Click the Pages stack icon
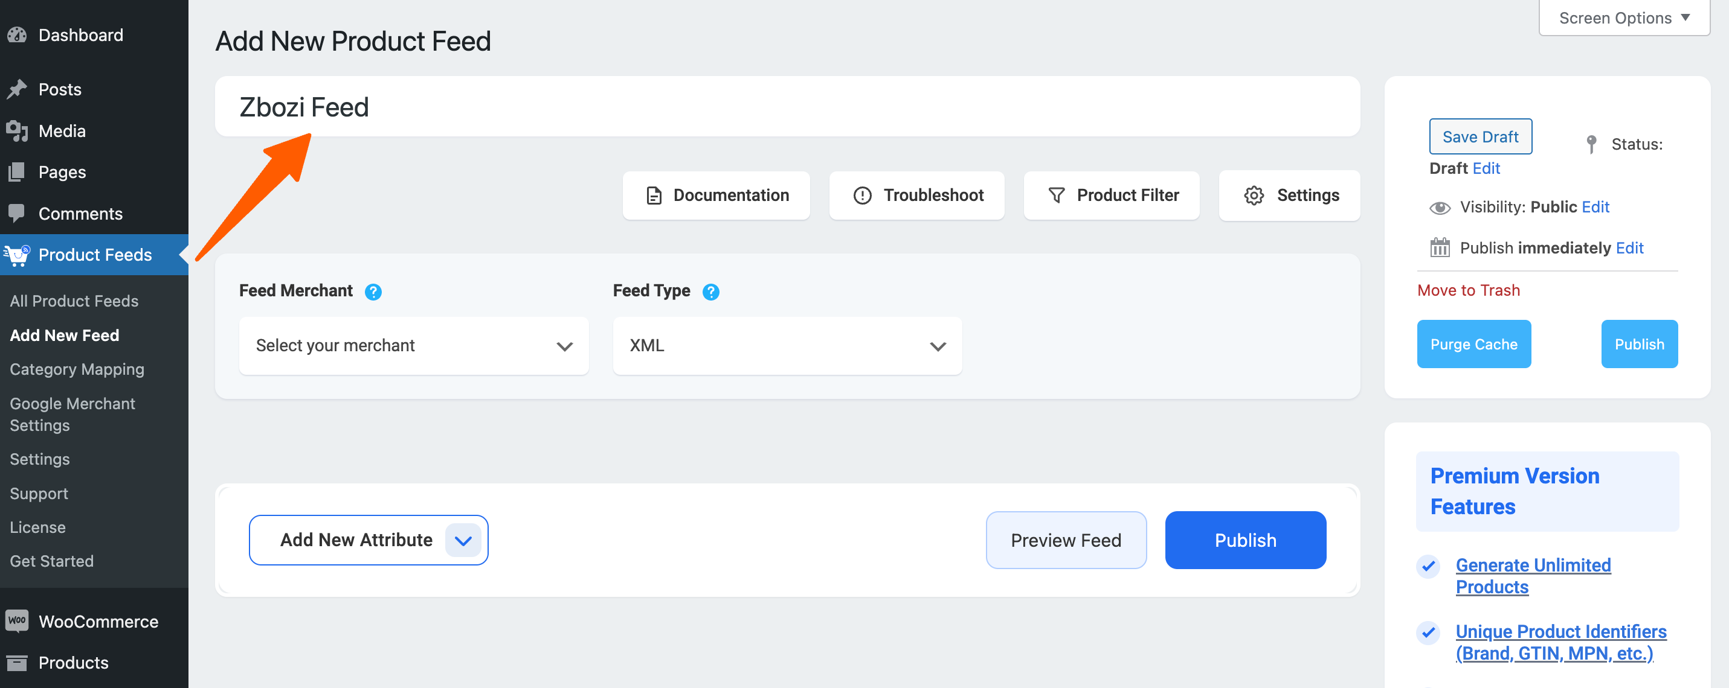Image resolution: width=1729 pixels, height=688 pixels. [17, 173]
